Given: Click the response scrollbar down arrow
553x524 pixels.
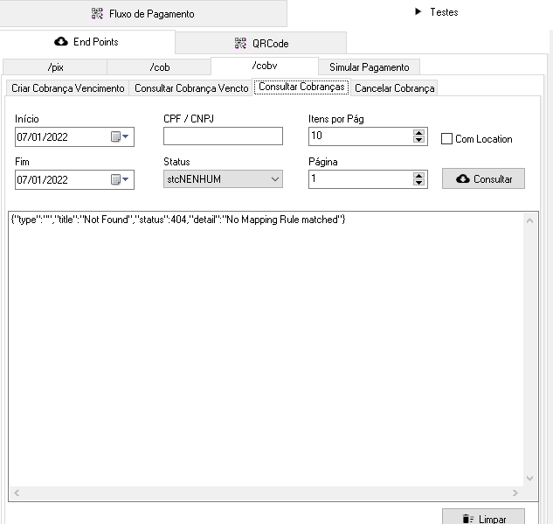Looking at the screenshot, I should (529, 479).
